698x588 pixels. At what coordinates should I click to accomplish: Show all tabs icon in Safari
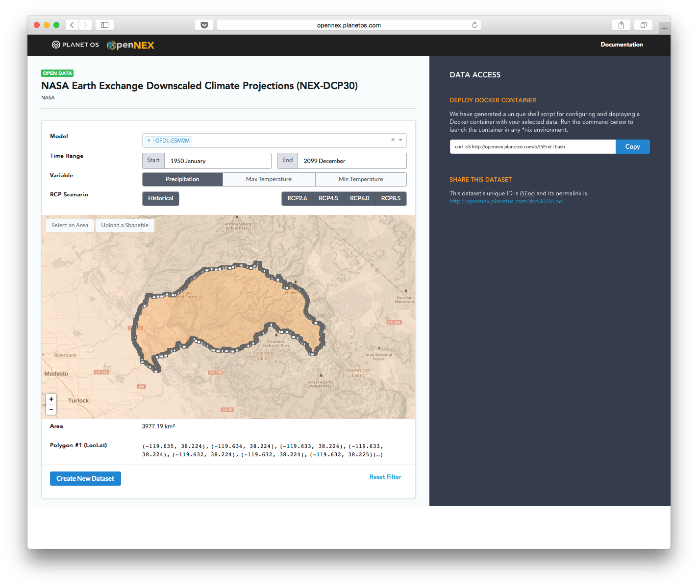click(643, 25)
